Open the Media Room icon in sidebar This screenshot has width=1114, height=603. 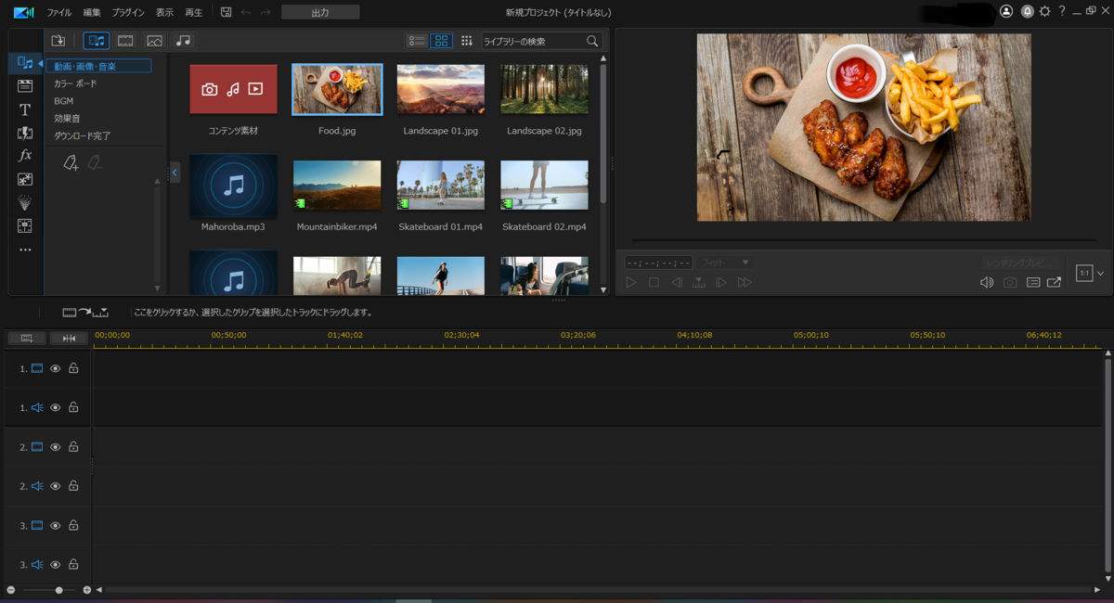pyautogui.click(x=25, y=63)
